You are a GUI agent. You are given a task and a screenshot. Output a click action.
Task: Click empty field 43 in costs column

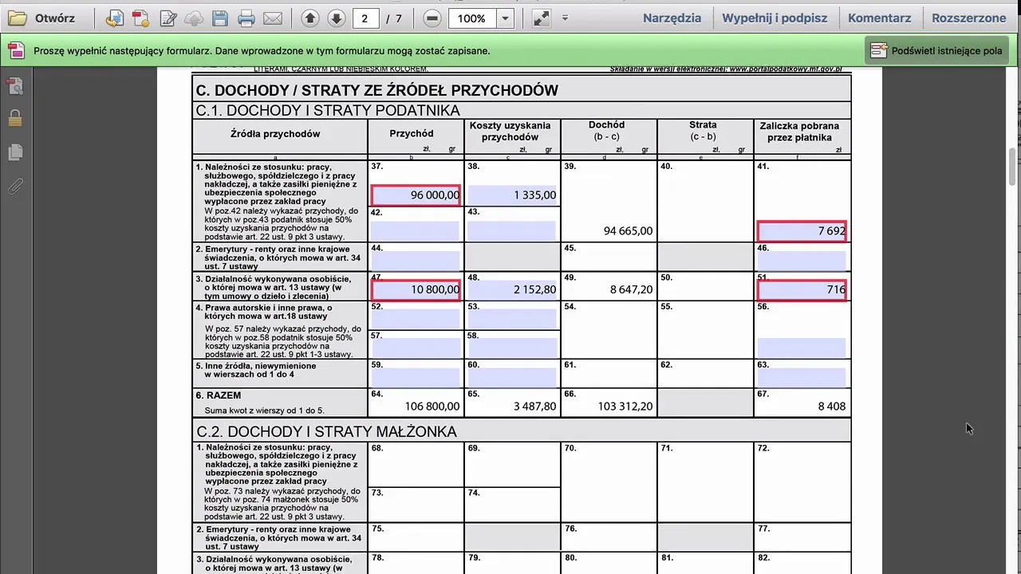tap(511, 231)
